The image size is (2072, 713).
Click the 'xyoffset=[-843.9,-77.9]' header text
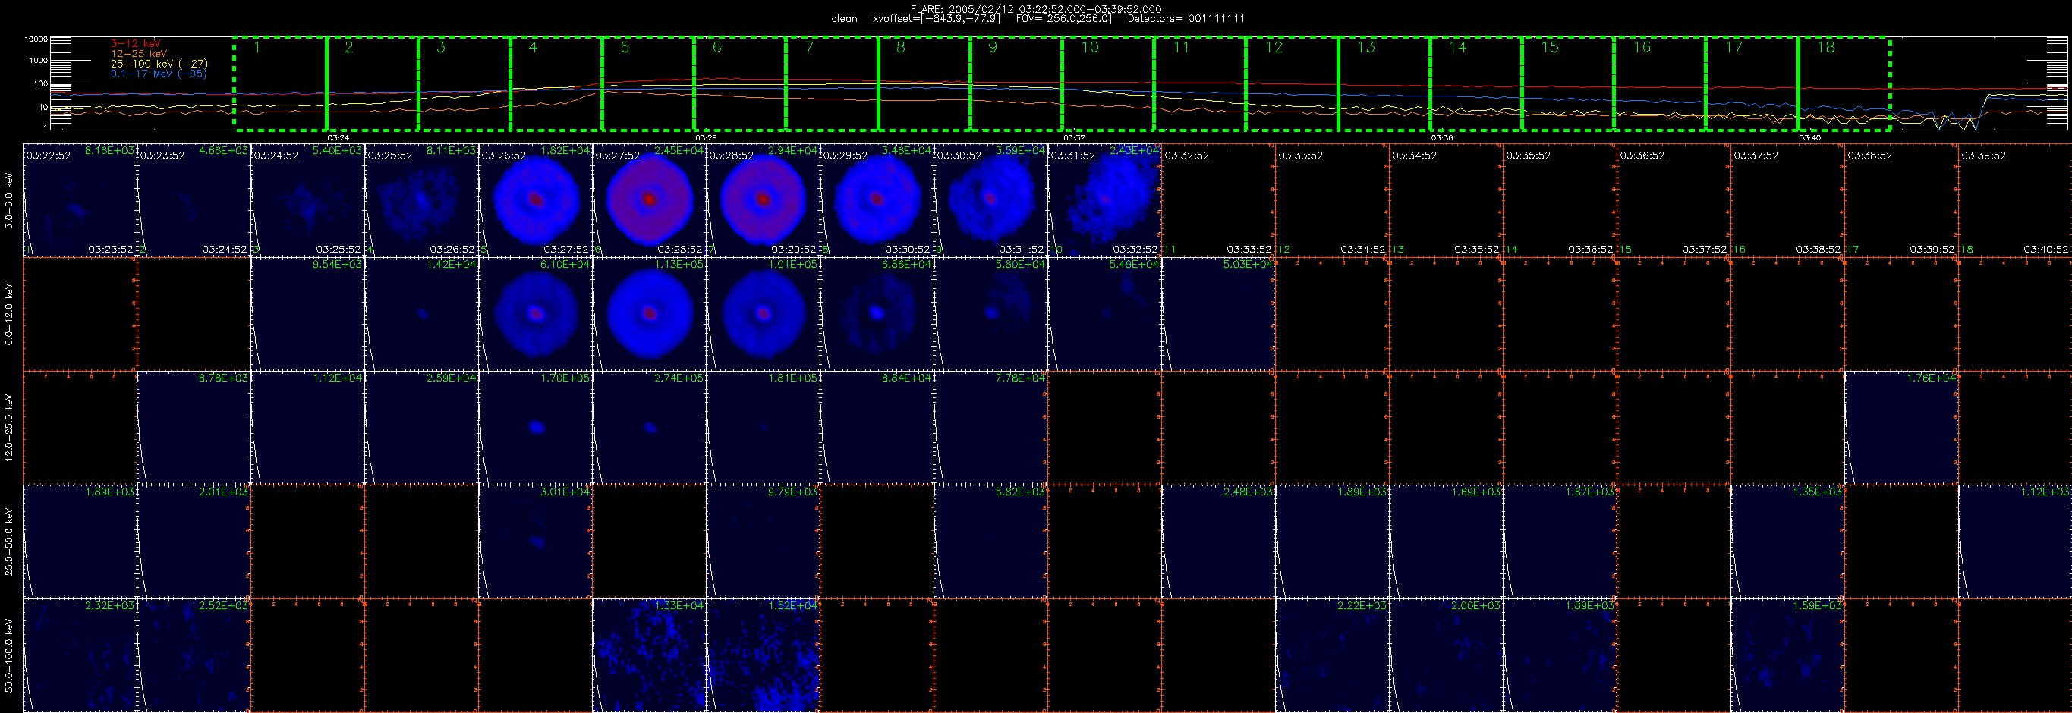(937, 18)
